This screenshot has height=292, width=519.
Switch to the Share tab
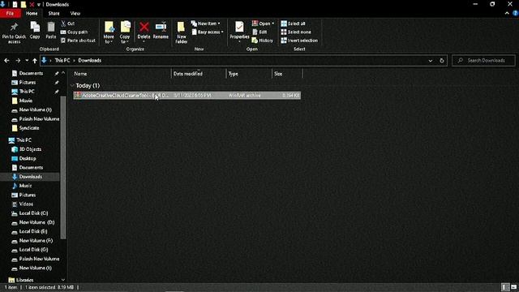pyautogui.click(x=54, y=14)
